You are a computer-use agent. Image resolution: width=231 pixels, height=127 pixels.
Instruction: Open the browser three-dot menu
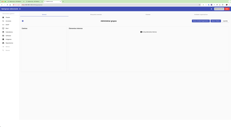229,5
